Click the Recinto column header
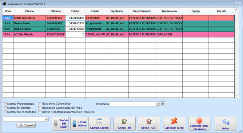The image size is (243, 133). click(x=222, y=11)
